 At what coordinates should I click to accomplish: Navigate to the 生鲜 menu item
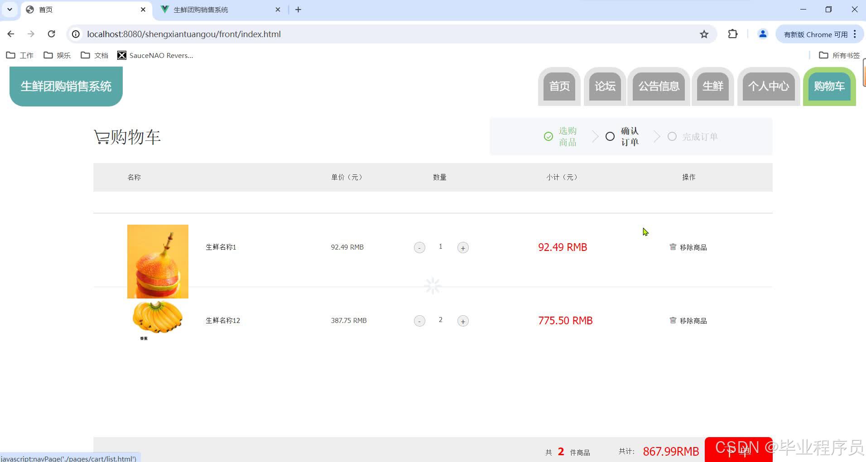click(x=713, y=86)
